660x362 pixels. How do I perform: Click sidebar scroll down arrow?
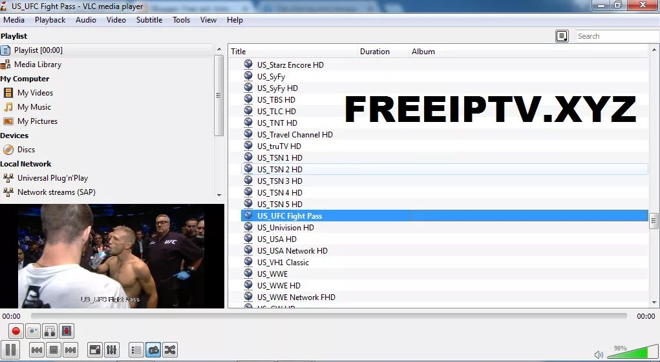point(219,196)
